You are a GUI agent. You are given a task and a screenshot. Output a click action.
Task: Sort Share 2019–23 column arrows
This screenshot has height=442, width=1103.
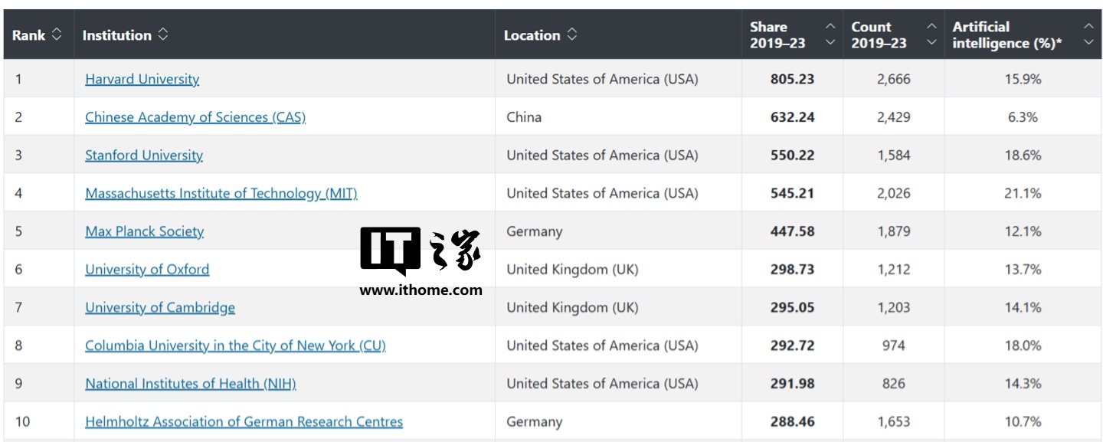coord(830,34)
